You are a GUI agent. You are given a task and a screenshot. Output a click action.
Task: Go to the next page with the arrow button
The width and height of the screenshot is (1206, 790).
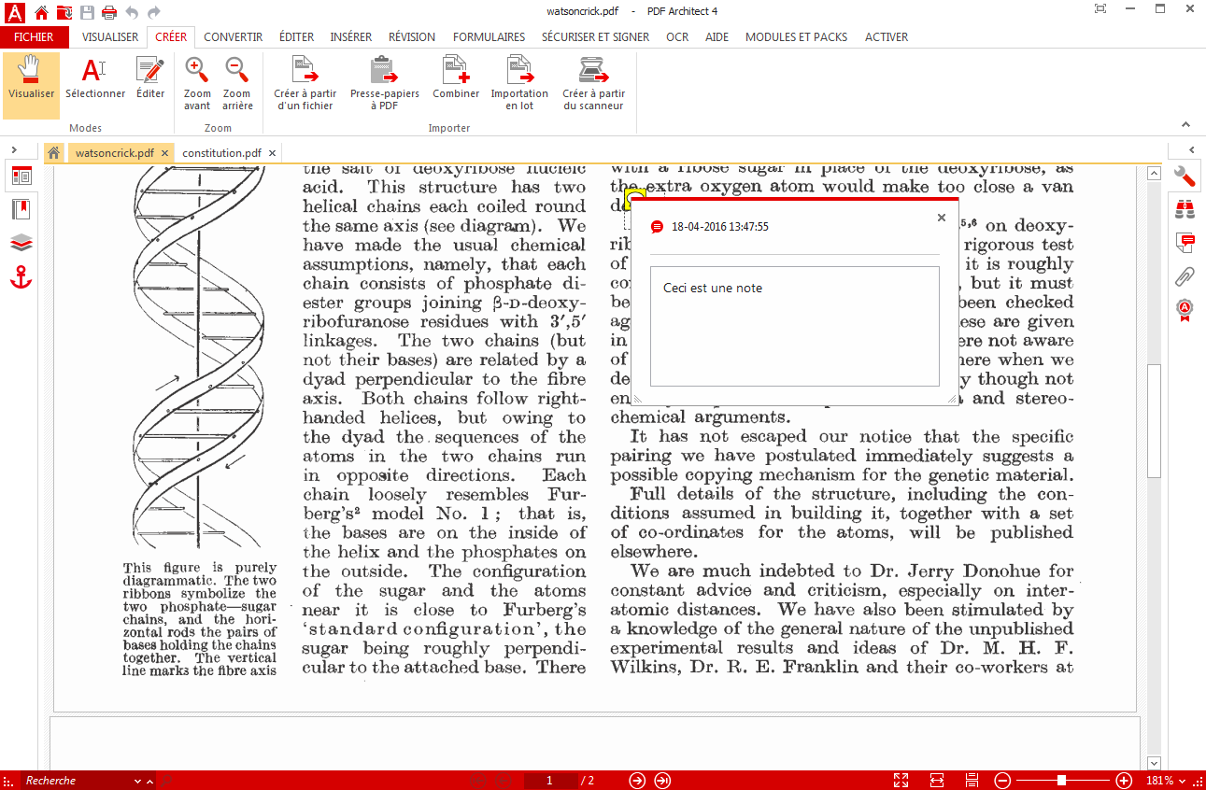(x=637, y=781)
